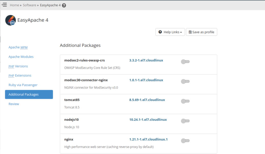This screenshot has width=265, height=154.
Task: Click the modsec30-connector-nginx package name
Action: [x=86, y=80]
